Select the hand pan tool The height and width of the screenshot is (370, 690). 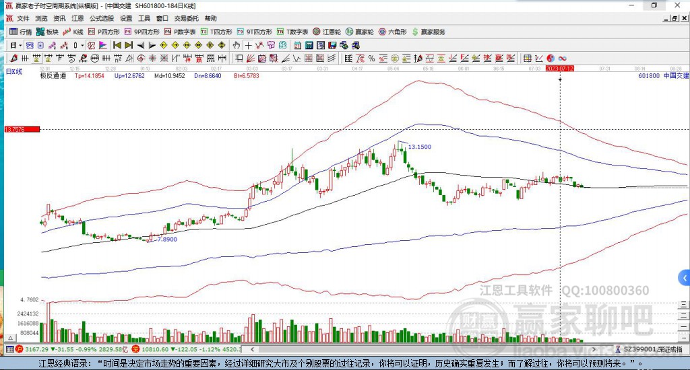click(x=236, y=45)
